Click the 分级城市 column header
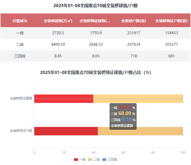191x165 pixels. [x=20, y=21]
